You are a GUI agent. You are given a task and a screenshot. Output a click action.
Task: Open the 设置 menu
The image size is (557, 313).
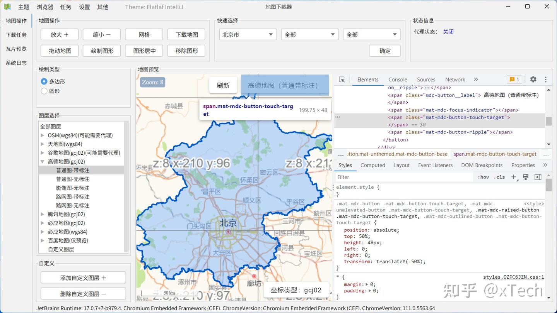[x=84, y=7]
